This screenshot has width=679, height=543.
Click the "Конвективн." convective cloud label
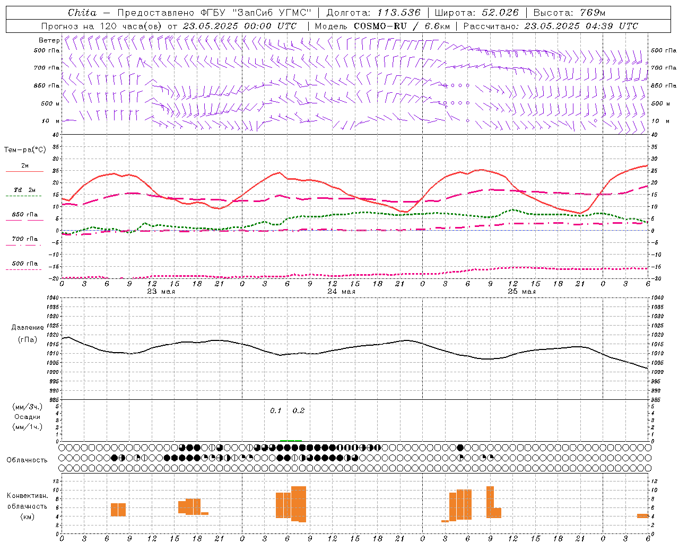pyautogui.click(x=28, y=496)
